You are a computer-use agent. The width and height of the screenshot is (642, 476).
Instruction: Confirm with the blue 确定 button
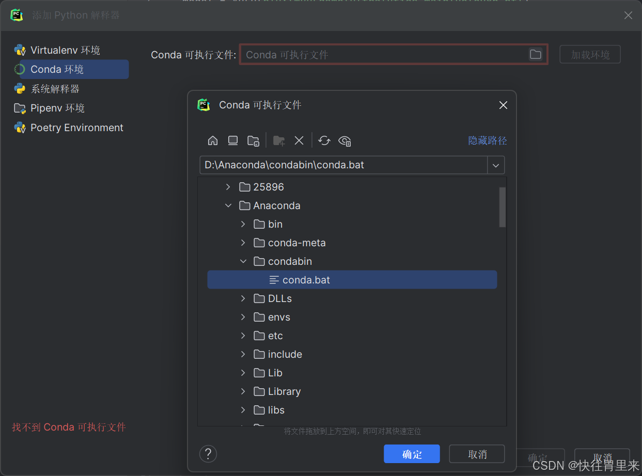tap(412, 454)
